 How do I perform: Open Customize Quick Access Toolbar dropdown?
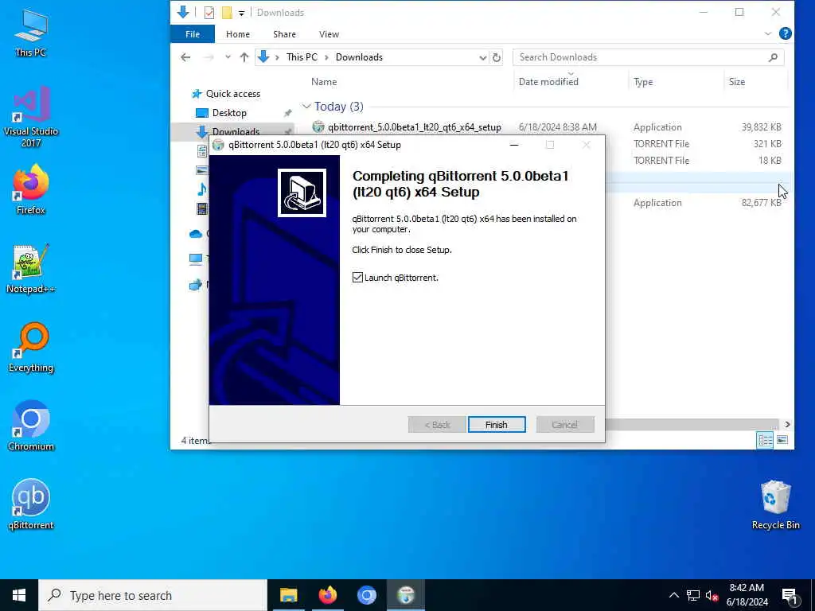pos(242,13)
